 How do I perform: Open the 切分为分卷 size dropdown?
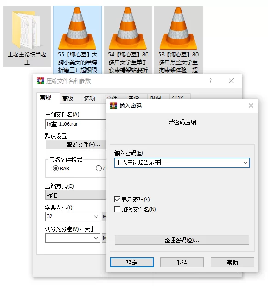click(96, 238)
